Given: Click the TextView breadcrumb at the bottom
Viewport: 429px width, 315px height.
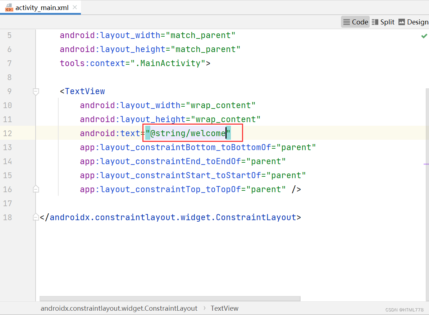Looking at the screenshot, I should 224,308.
